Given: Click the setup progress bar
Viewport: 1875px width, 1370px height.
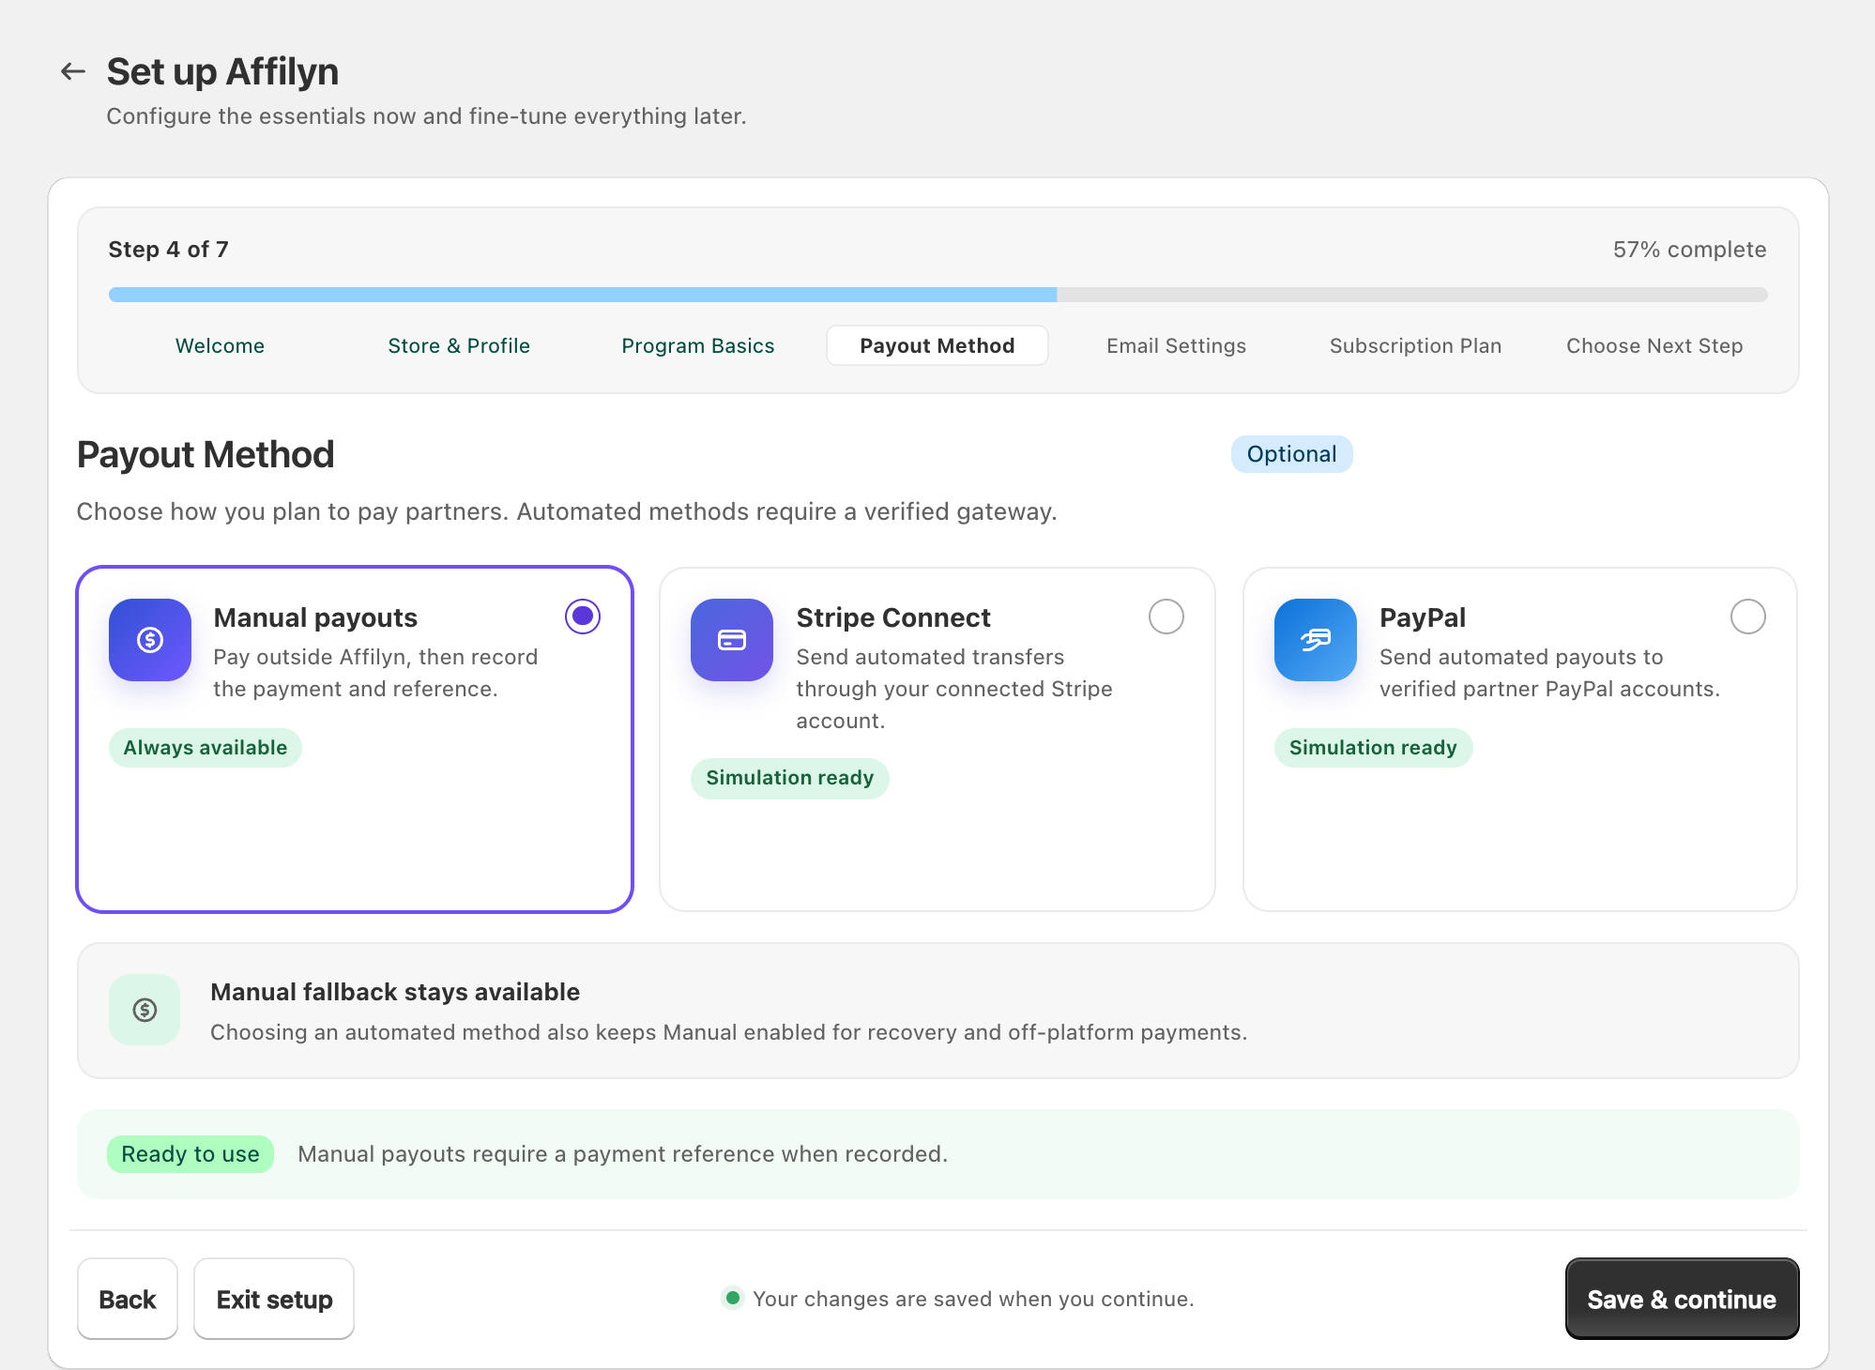Looking at the screenshot, I should pyautogui.click(x=937, y=295).
